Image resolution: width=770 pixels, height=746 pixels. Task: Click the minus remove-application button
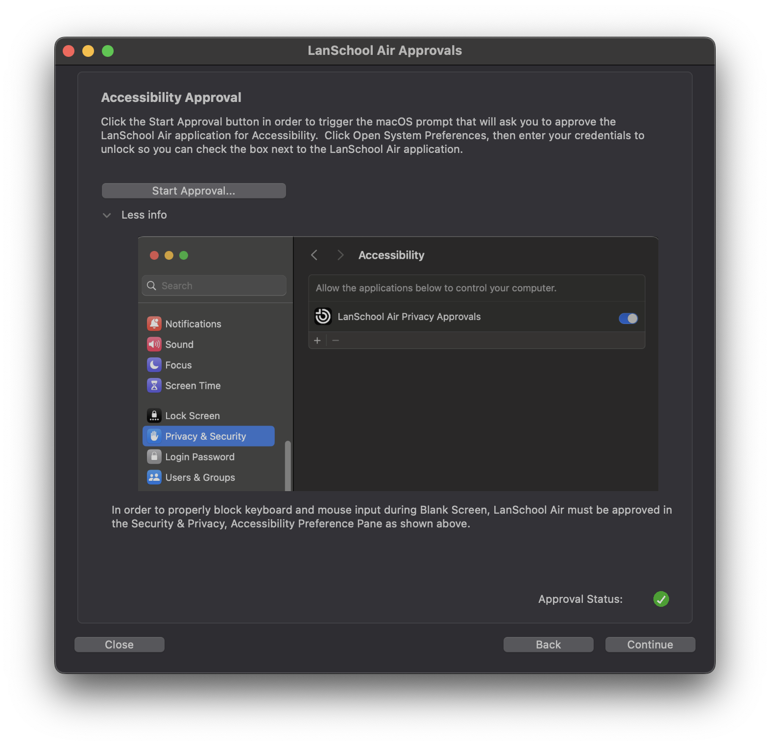tap(336, 340)
